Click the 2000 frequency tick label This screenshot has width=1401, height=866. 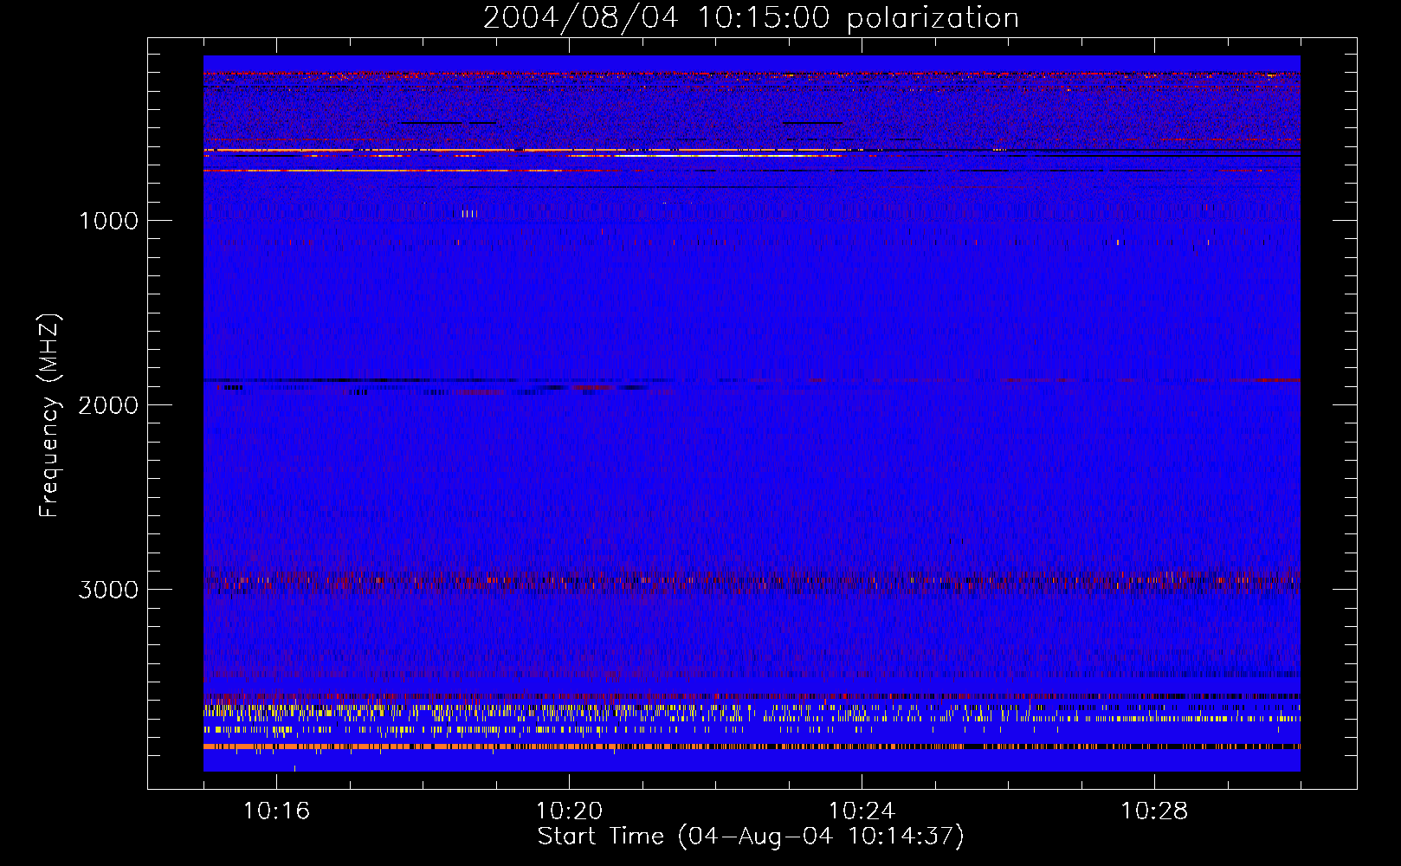pyautogui.click(x=108, y=405)
